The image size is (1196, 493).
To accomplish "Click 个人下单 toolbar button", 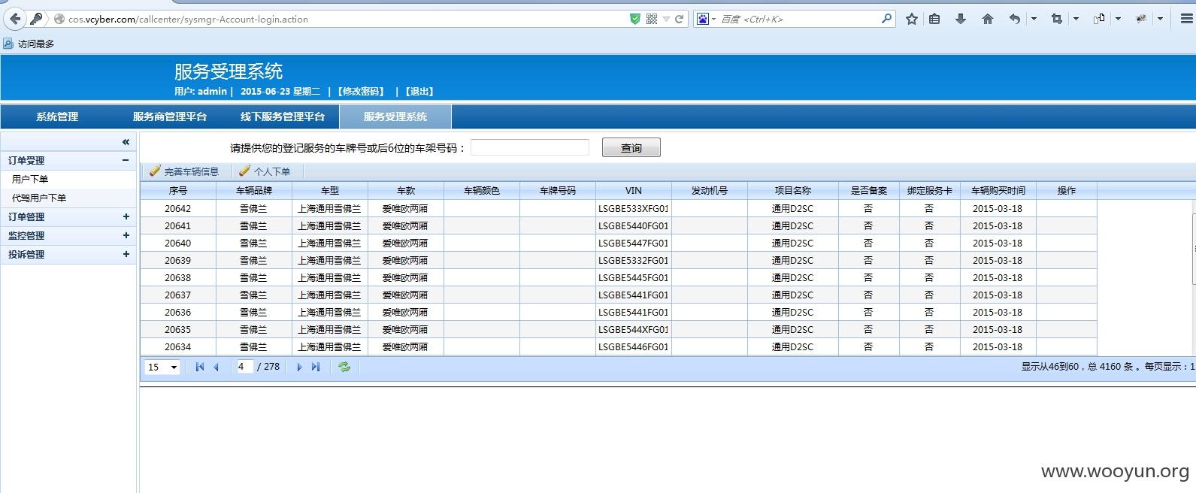I will tap(265, 171).
